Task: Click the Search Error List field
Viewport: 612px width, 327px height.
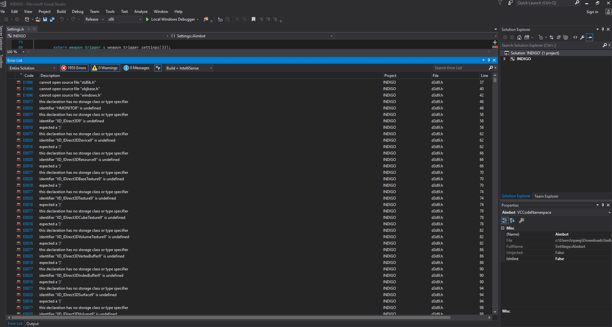Action: [461, 68]
